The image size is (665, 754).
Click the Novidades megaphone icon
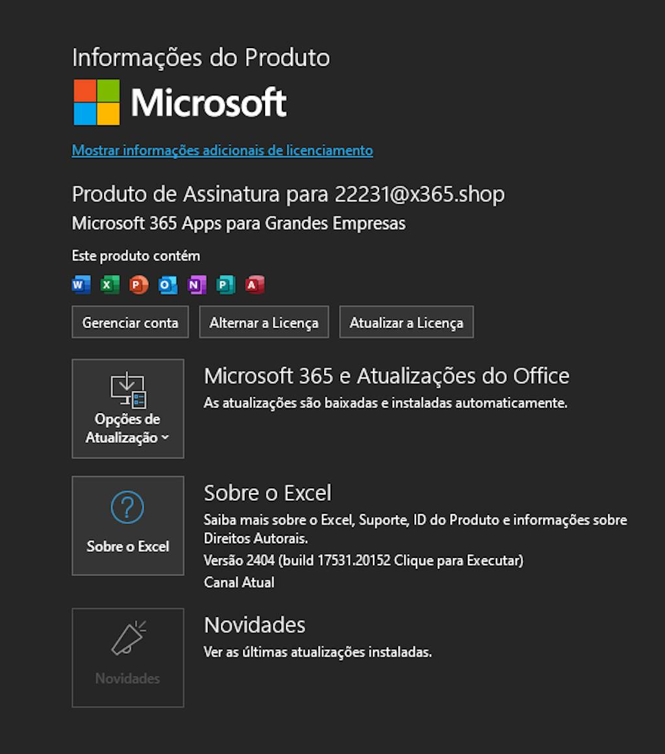(x=127, y=638)
